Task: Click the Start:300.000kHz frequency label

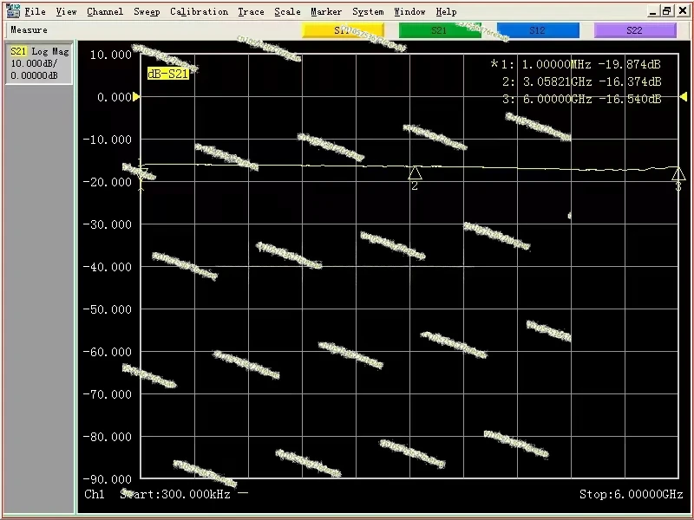Action: pyautogui.click(x=175, y=494)
